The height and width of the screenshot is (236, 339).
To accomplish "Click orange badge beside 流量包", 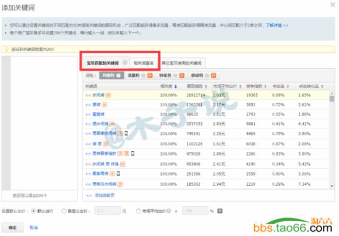I will click(x=150, y=75).
